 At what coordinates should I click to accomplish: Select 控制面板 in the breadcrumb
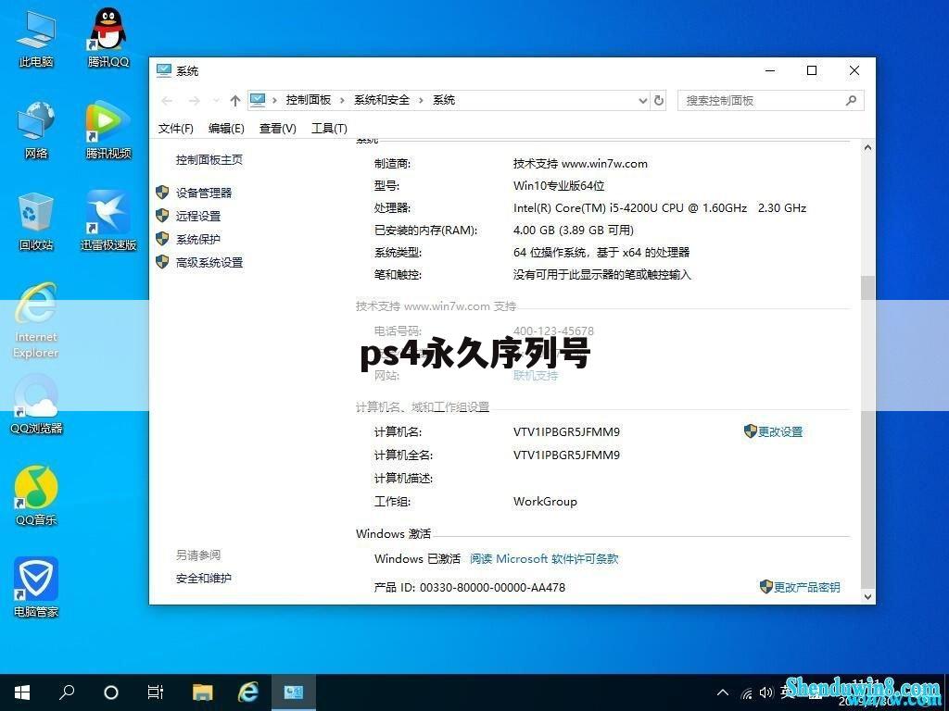pyautogui.click(x=309, y=100)
